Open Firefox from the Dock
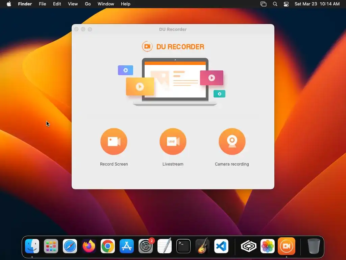346x260 pixels. point(89,246)
